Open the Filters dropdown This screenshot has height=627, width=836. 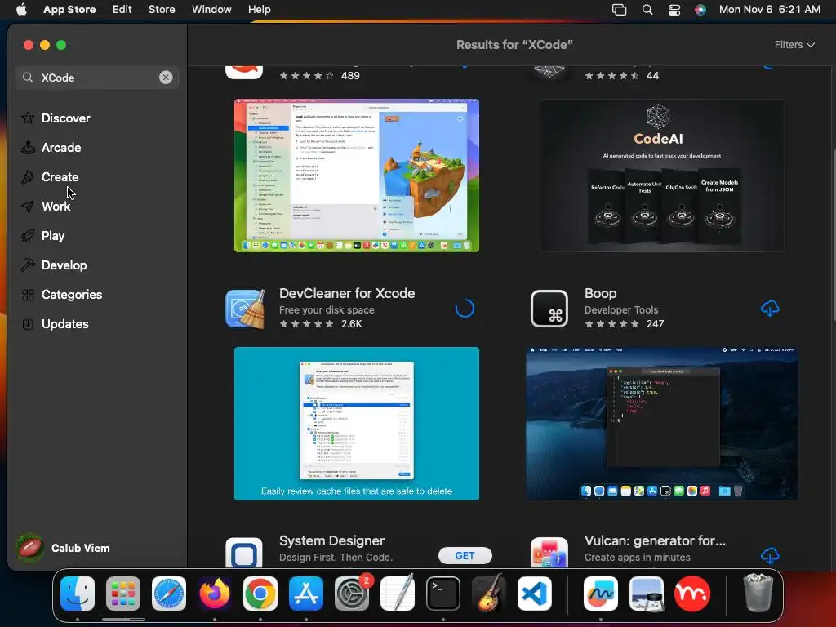(x=794, y=45)
